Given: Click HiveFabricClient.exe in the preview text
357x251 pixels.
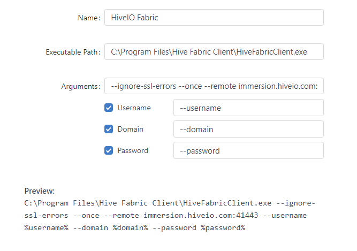Looking at the screenshot, I should (x=227, y=203).
